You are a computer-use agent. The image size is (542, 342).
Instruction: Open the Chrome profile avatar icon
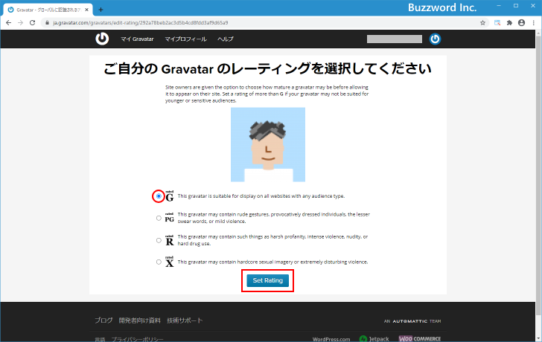pos(521,23)
